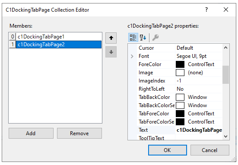Sort properties alphabetically
238x165 pixels.
pos(143,38)
